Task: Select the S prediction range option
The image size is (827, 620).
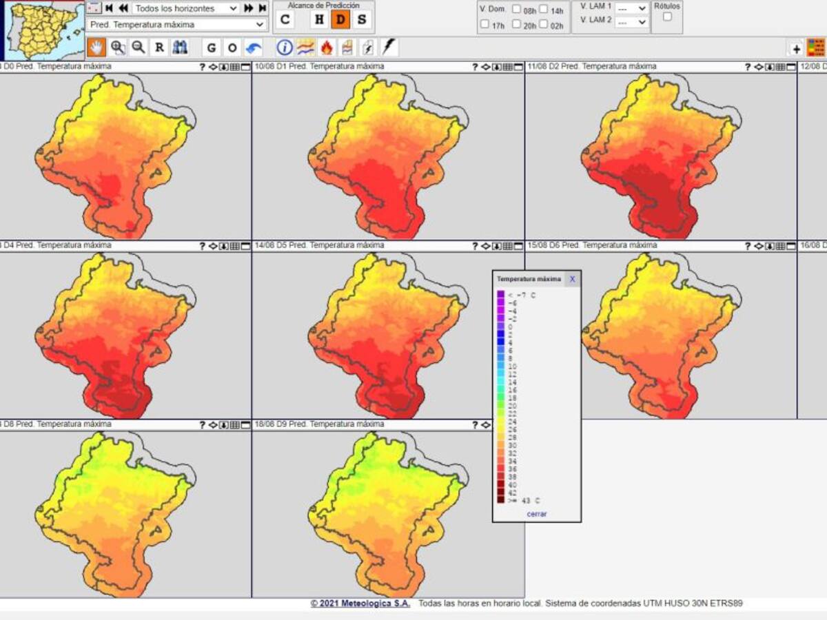Action: pos(361,20)
